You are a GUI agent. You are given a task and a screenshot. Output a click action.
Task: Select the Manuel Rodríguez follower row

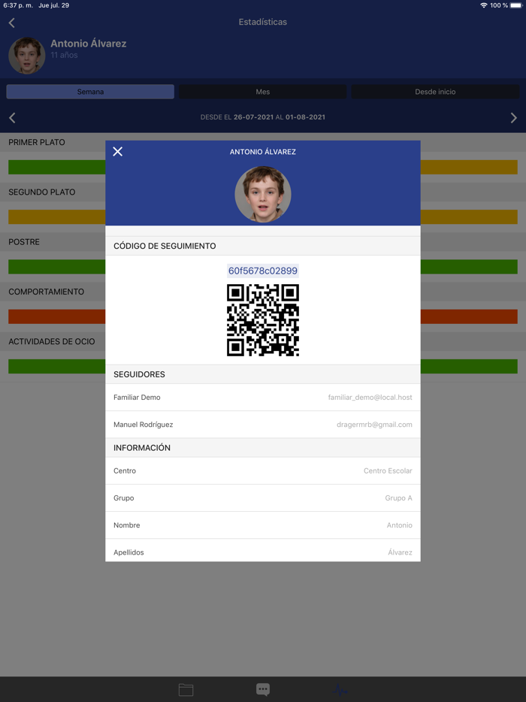point(263,425)
